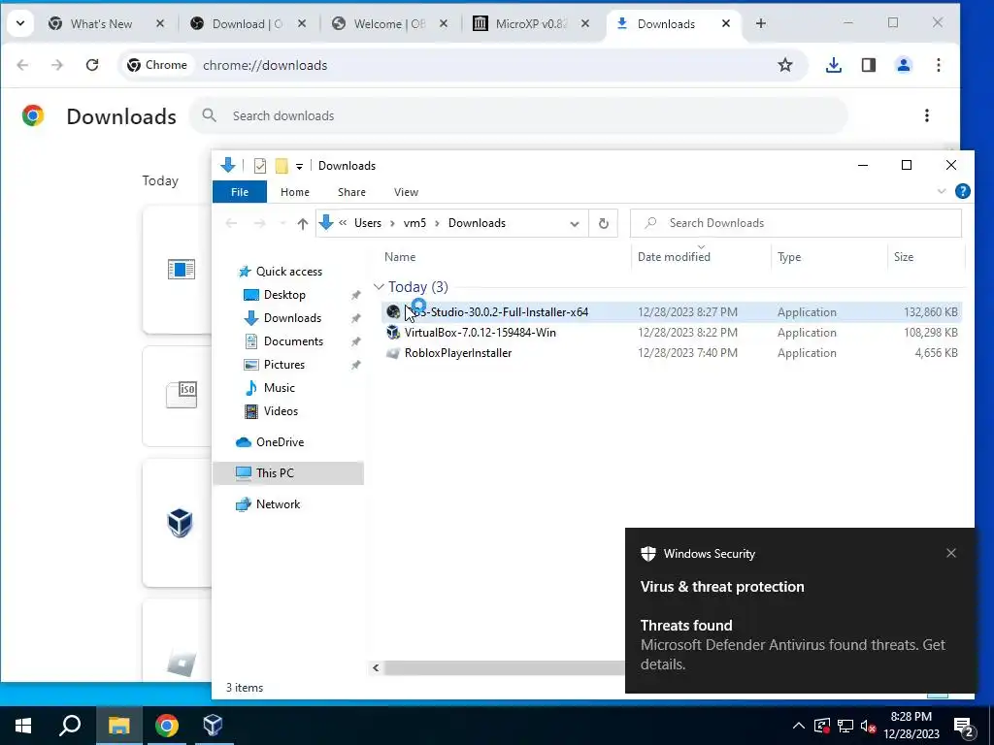Click the Properties quick access toolbar icon
Viewport: 994px width, 745px height.
click(x=260, y=165)
